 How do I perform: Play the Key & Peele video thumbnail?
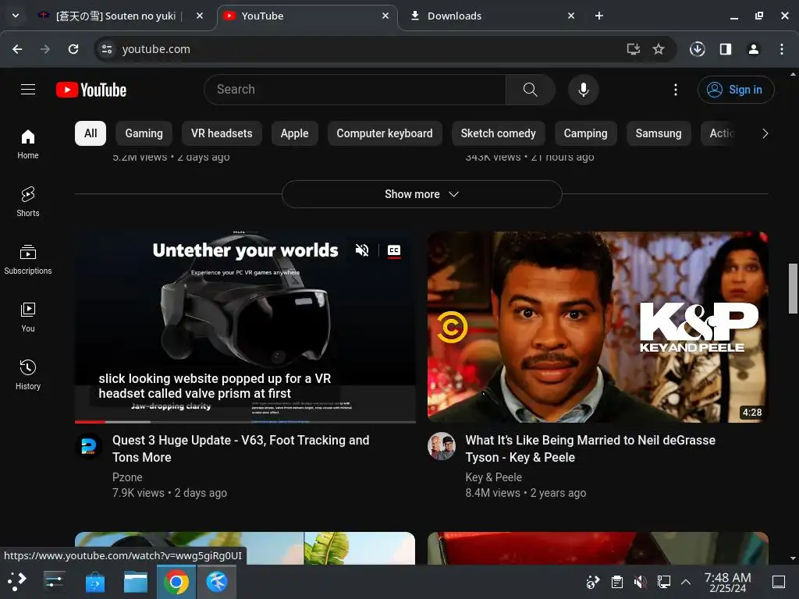[x=598, y=327]
